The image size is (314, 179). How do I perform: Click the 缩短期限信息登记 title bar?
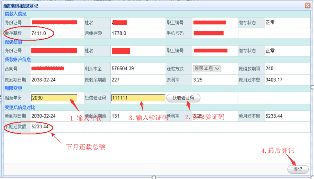[x=129, y=6]
